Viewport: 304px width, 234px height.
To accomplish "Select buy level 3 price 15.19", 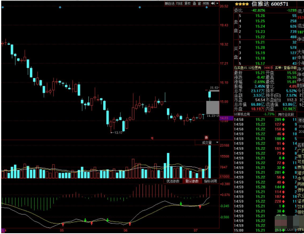I will [x=260, y=53].
